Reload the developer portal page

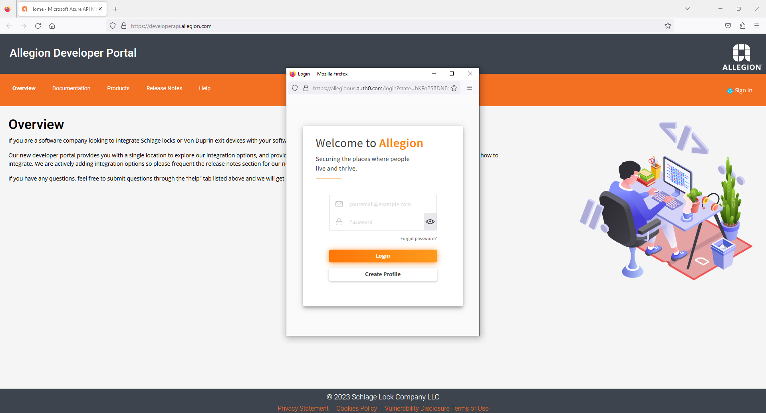click(x=38, y=26)
